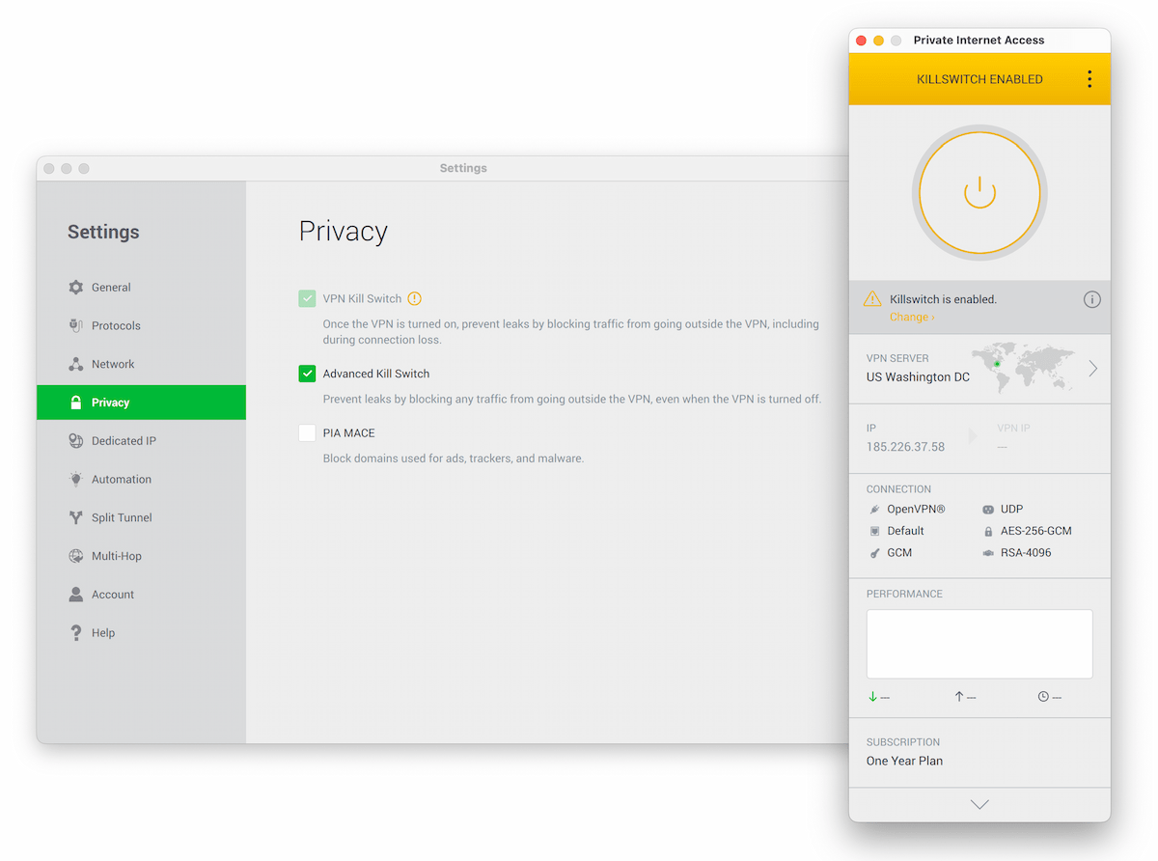Minimize the Private Internet Access window
Viewport: 1158px width, 861px height.
pyautogui.click(x=878, y=41)
